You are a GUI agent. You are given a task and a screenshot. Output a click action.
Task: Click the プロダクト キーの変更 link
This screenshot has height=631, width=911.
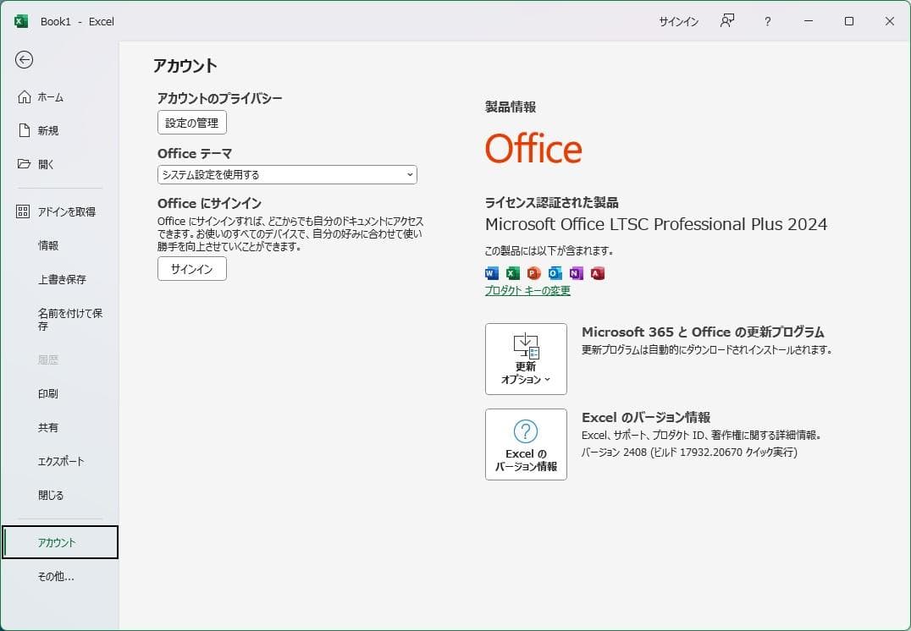(527, 290)
